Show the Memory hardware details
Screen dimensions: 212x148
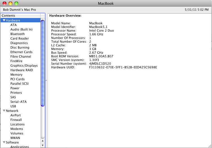(16, 75)
